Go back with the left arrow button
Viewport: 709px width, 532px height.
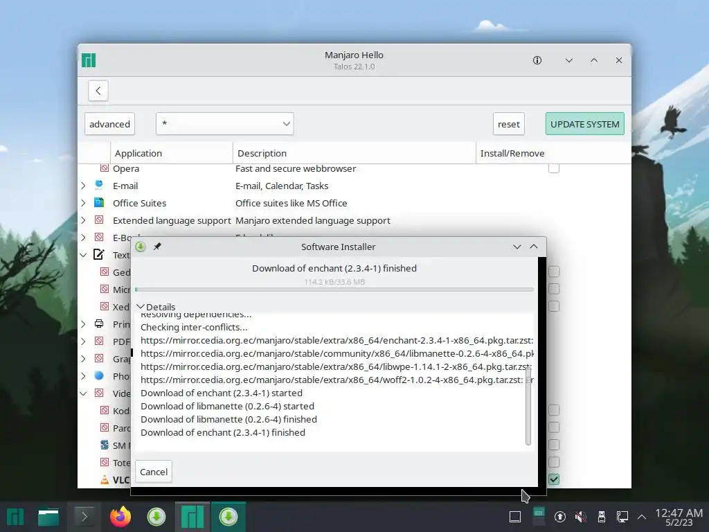click(x=98, y=91)
